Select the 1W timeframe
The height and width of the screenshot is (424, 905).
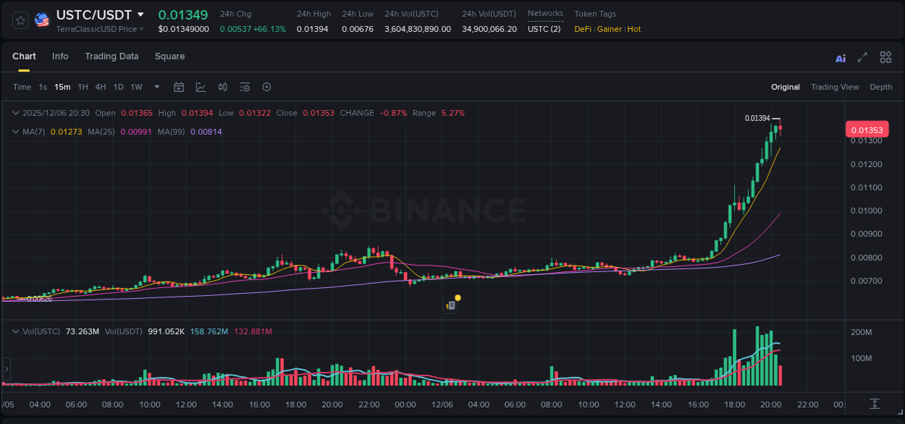(136, 87)
